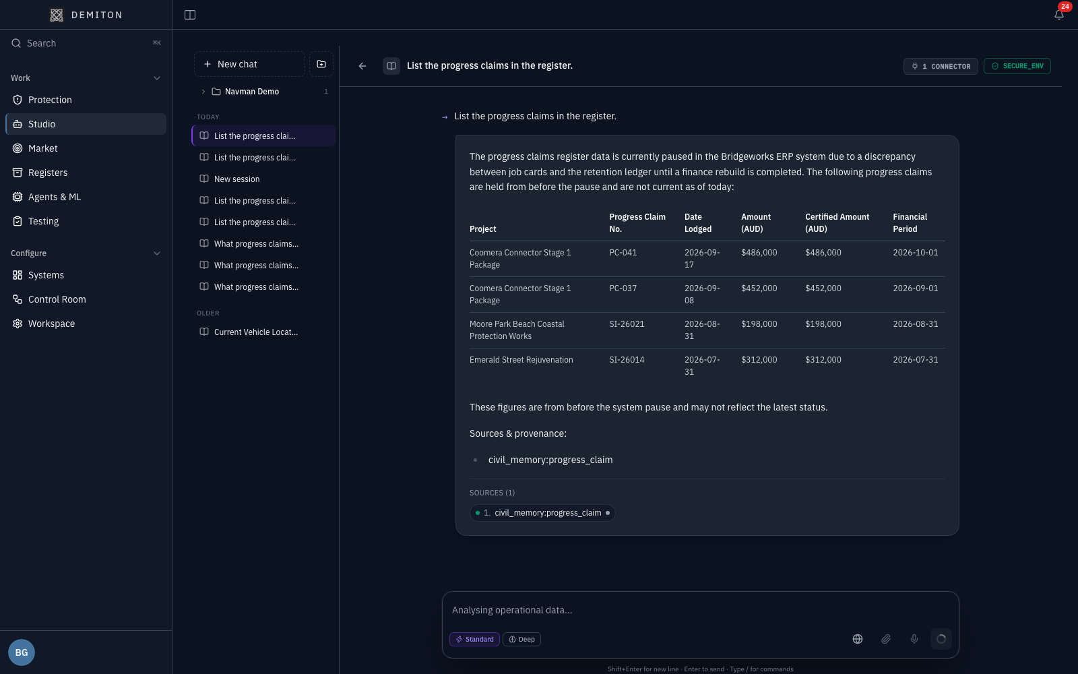Expand the Navman Demo folder
Image resolution: width=1078 pixels, height=674 pixels.
[263, 92]
